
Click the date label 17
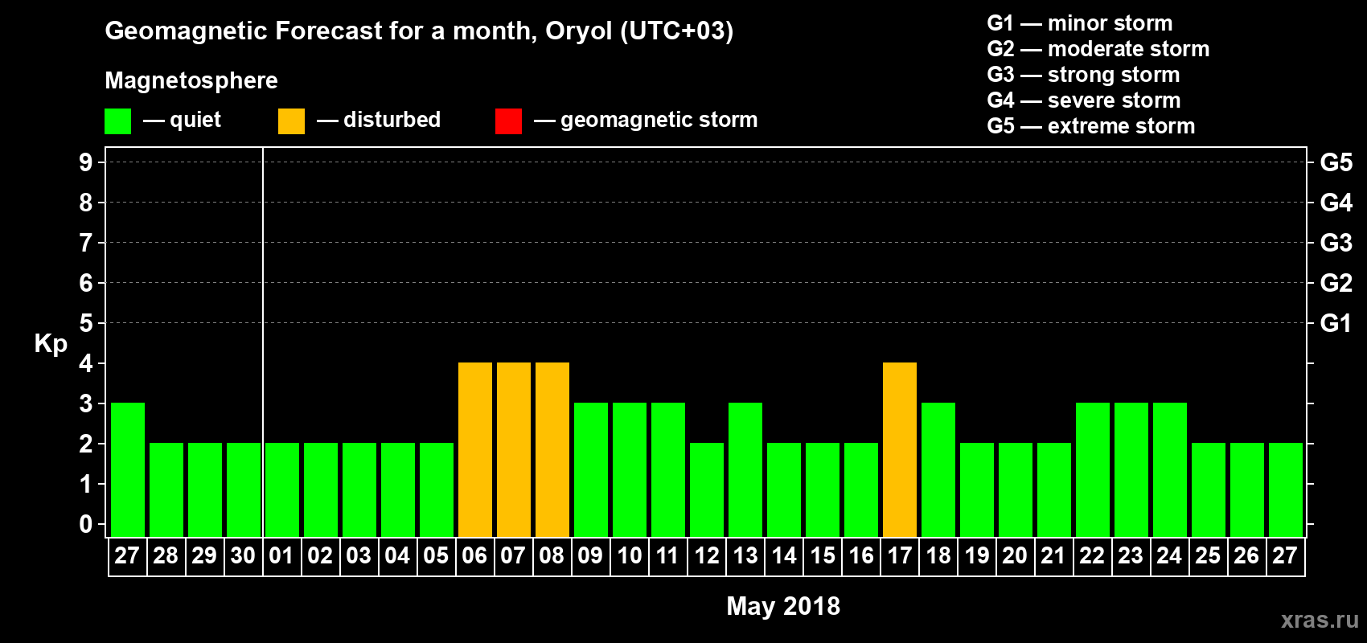coord(899,556)
